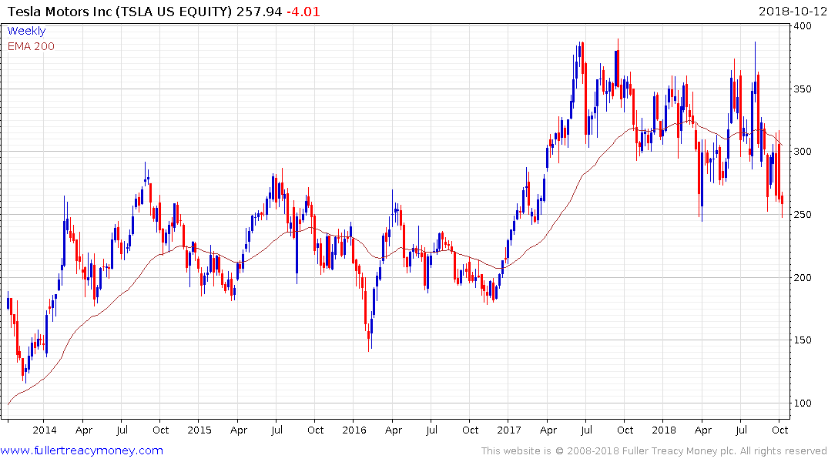Click the 100 price axis label

(x=803, y=403)
